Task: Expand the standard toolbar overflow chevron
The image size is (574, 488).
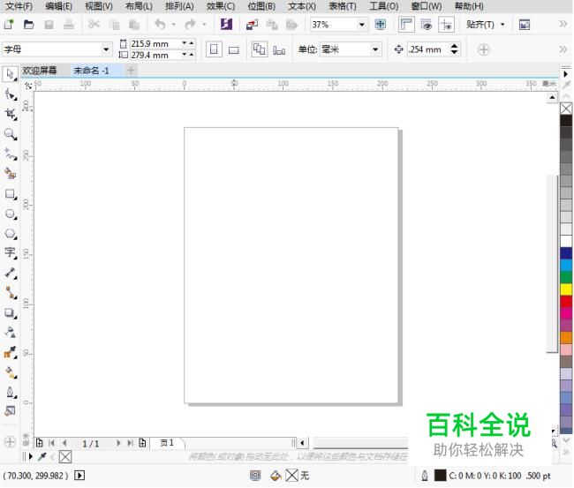Action: tap(563, 24)
